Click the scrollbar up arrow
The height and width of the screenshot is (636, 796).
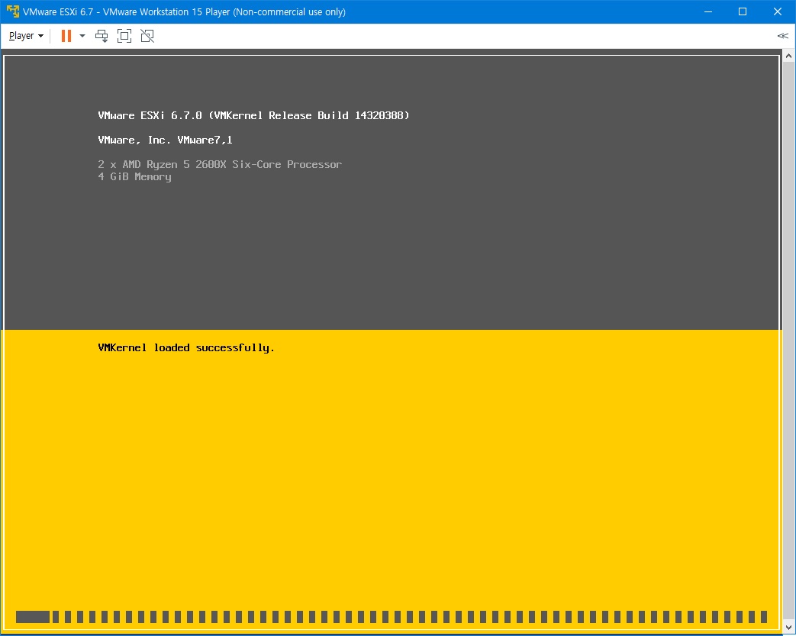tap(788, 56)
